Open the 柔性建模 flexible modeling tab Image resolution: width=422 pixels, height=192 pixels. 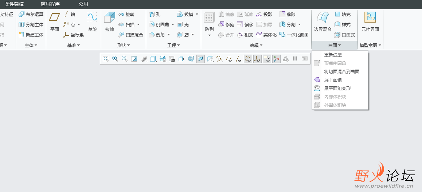click(x=14, y=4)
